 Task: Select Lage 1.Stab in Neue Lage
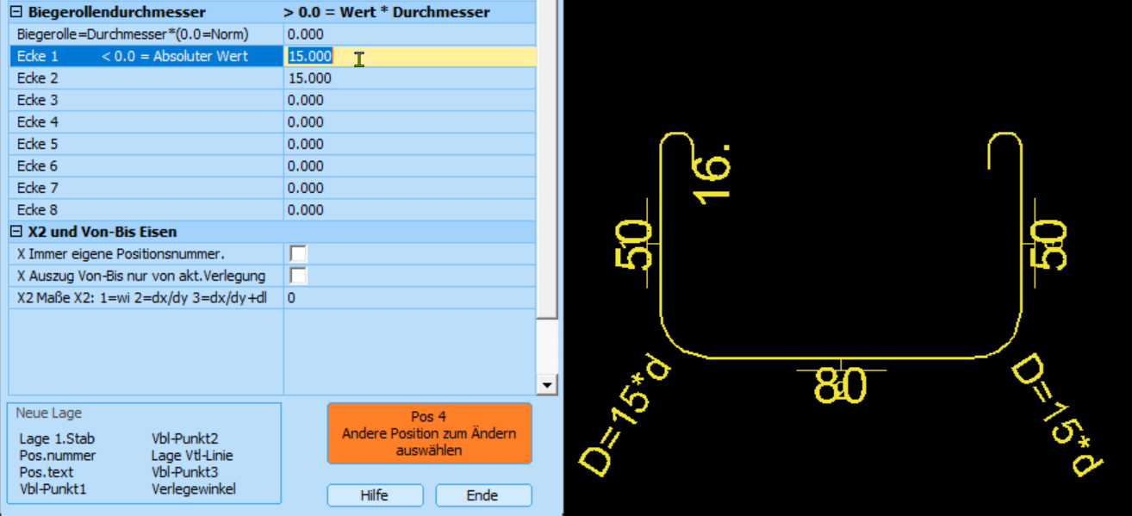click(x=57, y=439)
